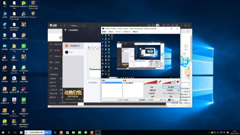Open 排行榜 ranking in Douyu sidebar
This screenshot has height=135, width=240.
pyautogui.click(x=55, y=50)
